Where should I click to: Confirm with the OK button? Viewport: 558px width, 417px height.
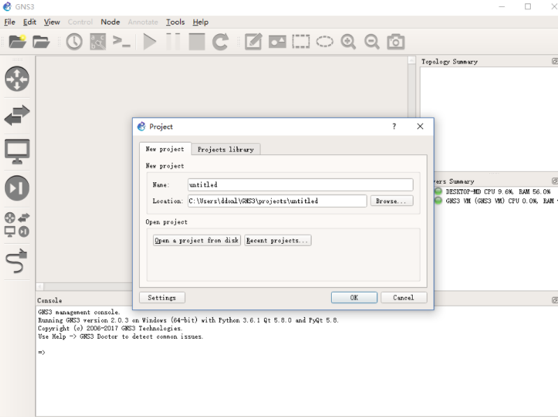tap(354, 298)
